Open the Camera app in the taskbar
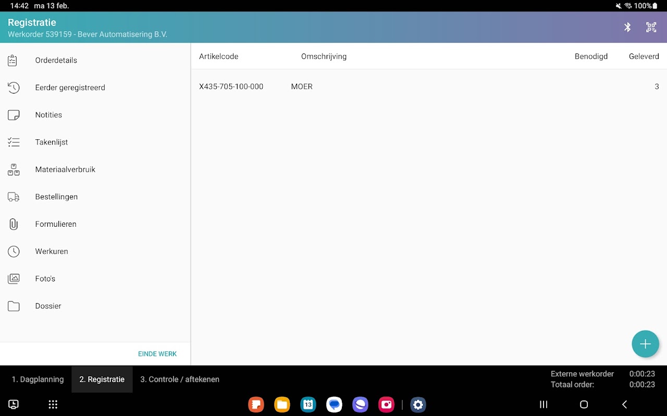 point(386,404)
